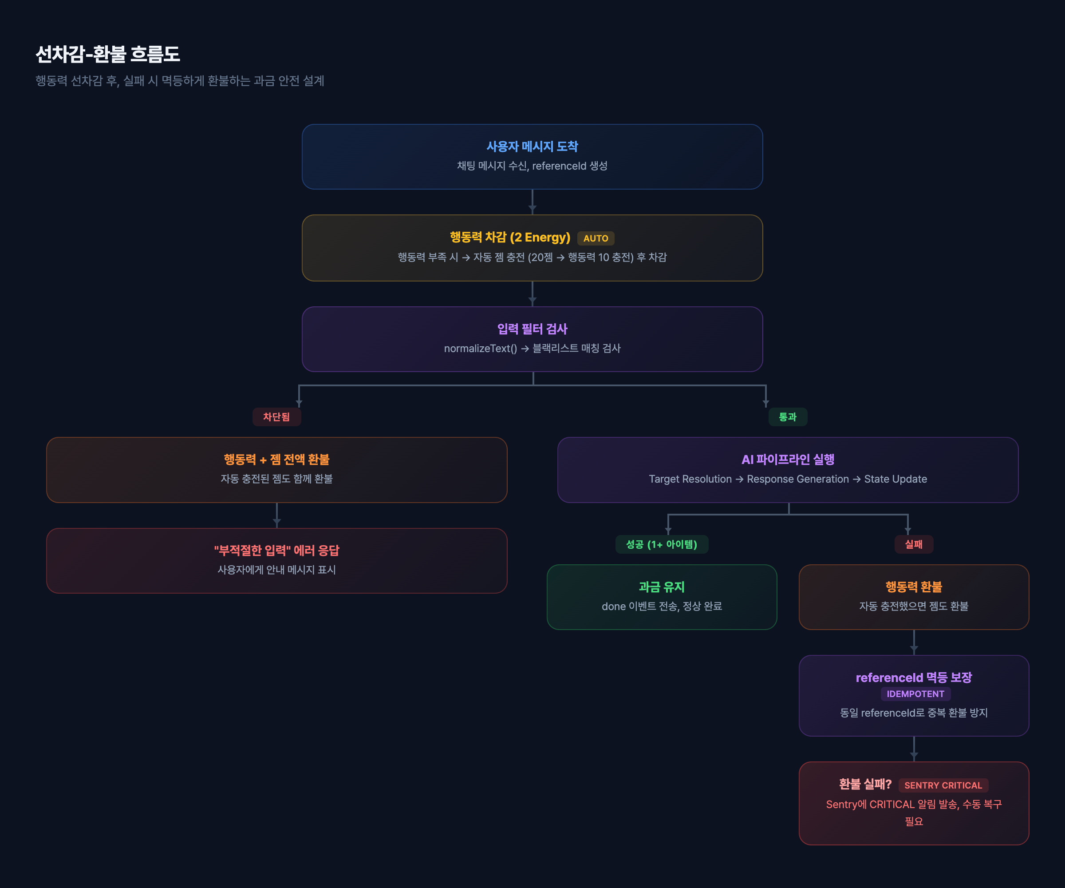Click the 실패 branch label

[x=913, y=544]
